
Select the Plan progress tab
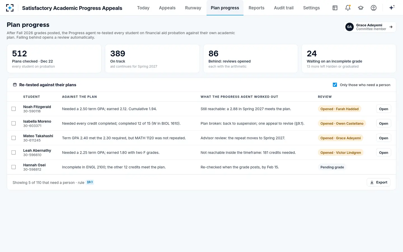click(x=225, y=8)
